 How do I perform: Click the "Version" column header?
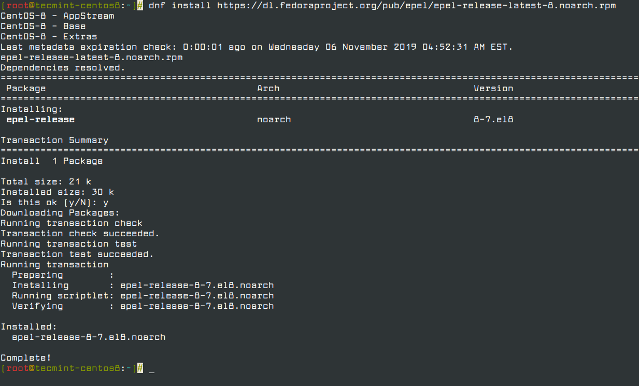tap(493, 89)
